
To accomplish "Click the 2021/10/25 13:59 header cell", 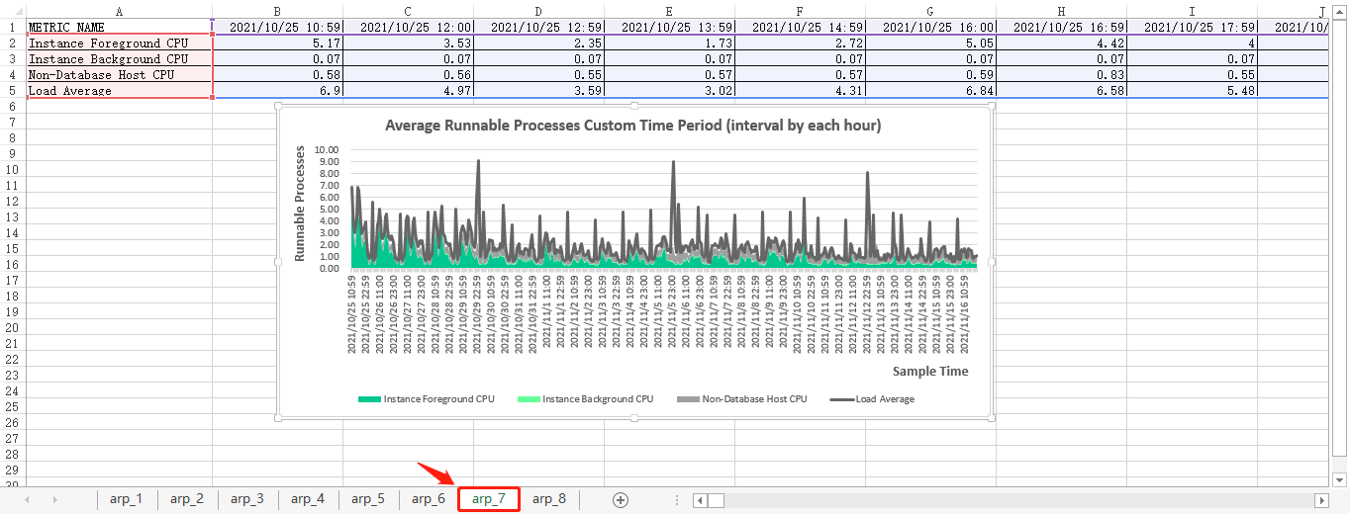I will 669,28.
